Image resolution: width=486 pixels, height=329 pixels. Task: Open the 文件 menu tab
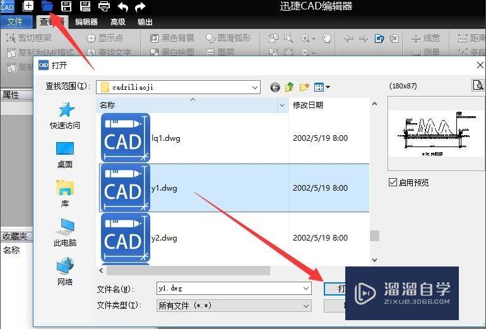click(x=15, y=21)
